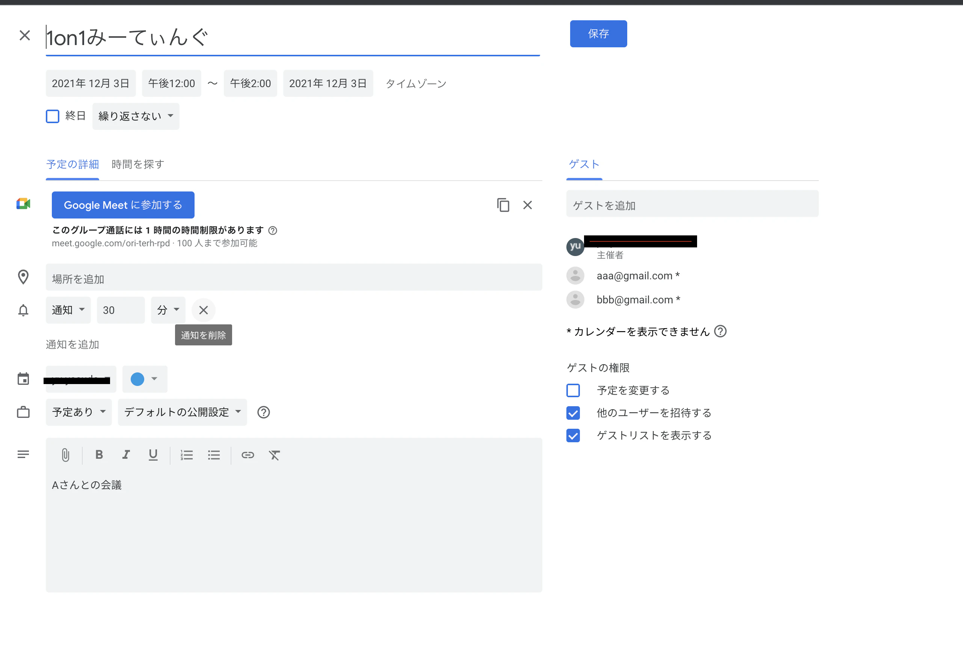Toggle underline formatting in description

coord(153,455)
